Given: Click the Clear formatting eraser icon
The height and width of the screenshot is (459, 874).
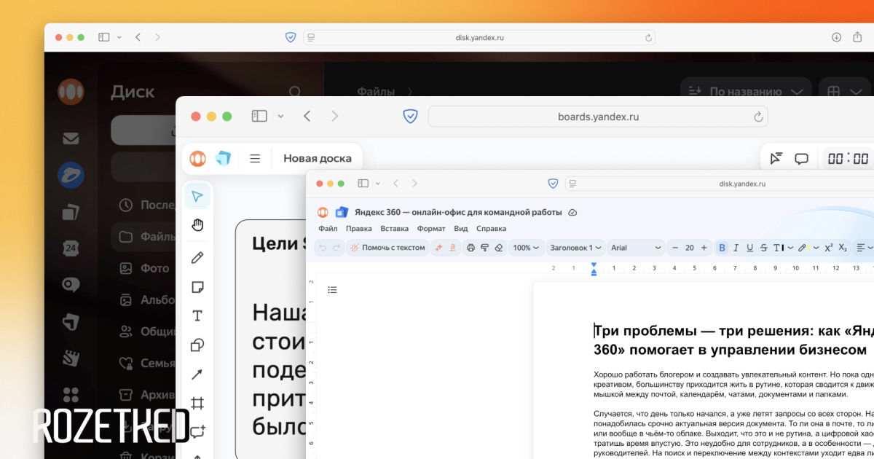Looking at the screenshot, I should [x=499, y=248].
